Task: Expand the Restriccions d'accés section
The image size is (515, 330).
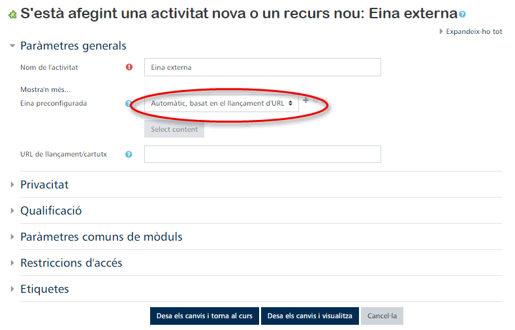Action: [x=71, y=263]
